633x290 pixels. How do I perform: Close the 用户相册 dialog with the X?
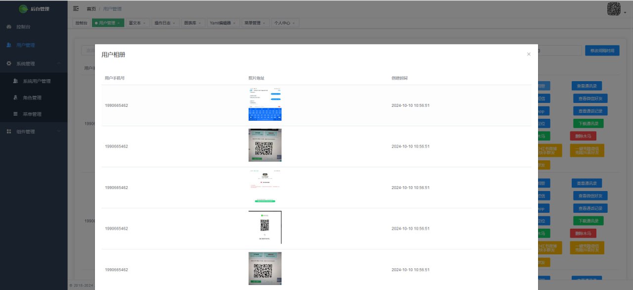point(529,54)
